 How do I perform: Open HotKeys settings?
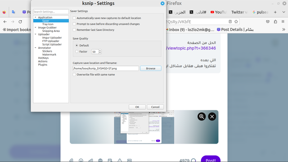click(43, 58)
